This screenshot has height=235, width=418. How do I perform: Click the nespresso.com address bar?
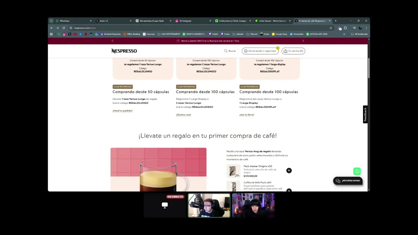point(201,28)
